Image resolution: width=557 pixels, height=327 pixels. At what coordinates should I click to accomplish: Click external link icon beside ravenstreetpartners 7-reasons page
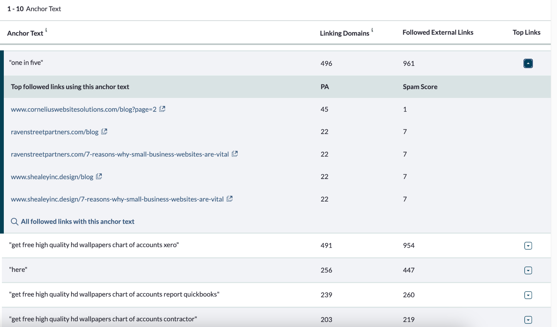pyautogui.click(x=235, y=154)
